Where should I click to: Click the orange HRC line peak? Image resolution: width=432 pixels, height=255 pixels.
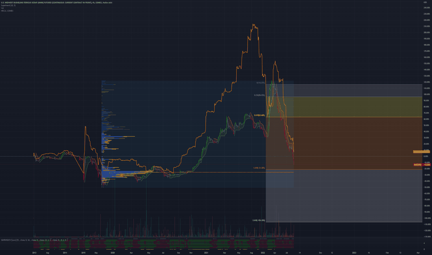pyautogui.click(x=254, y=25)
